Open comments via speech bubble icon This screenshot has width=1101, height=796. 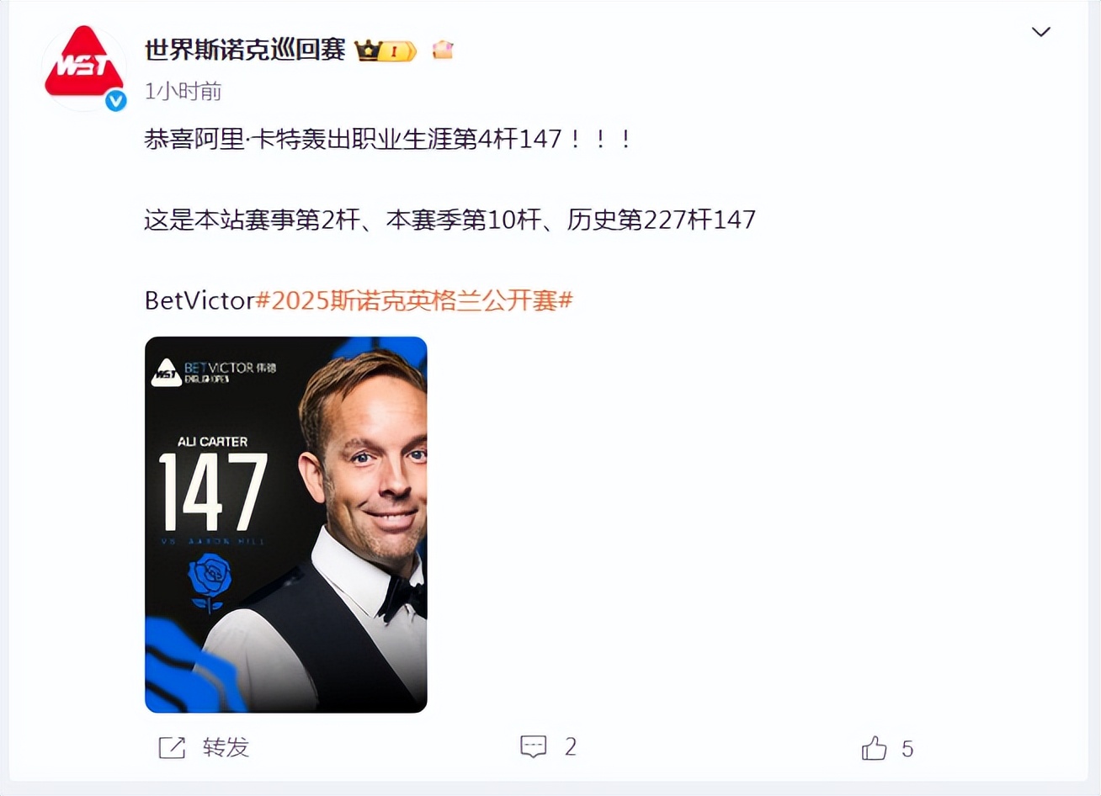coord(534,746)
